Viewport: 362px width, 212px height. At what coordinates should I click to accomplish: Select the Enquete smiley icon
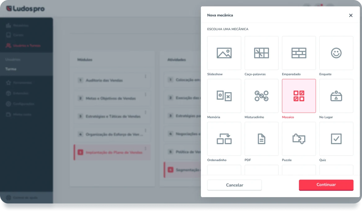(336, 53)
